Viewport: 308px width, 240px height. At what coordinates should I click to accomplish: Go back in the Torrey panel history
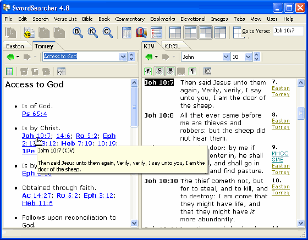point(10,57)
